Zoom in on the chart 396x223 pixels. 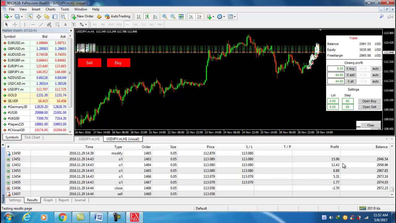click(x=165, y=16)
